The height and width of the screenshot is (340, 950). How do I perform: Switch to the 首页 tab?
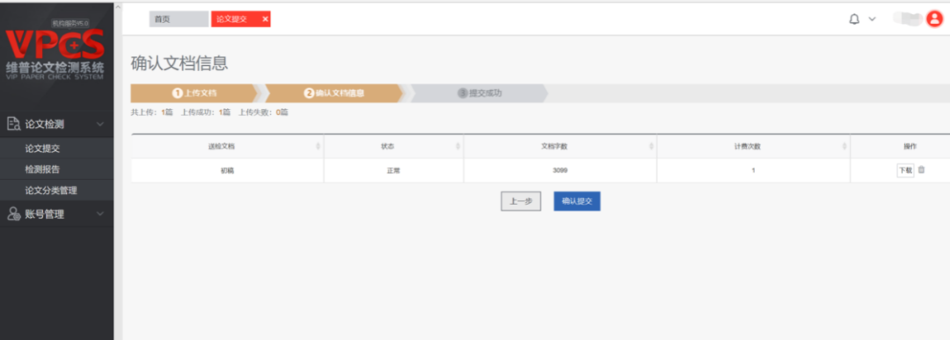tap(179, 19)
